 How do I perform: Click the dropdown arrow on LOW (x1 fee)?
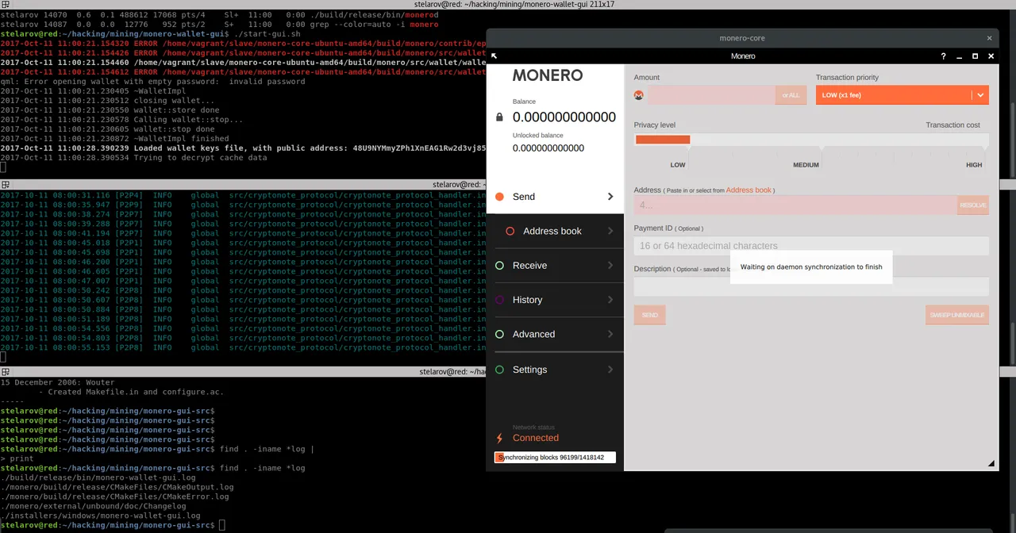click(981, 95)
